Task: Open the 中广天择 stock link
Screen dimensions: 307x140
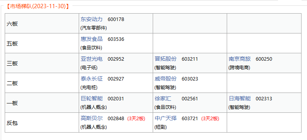Action: 165,118
